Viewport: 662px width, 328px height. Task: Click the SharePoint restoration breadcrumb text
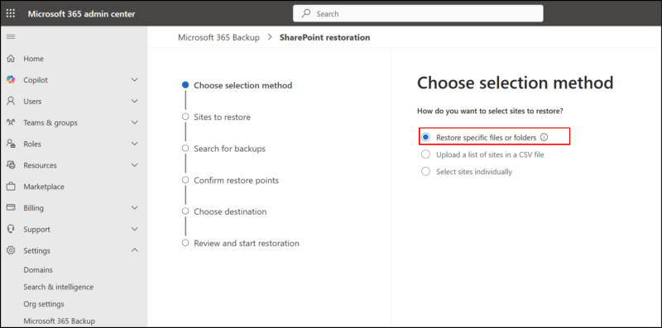point(324,37)
